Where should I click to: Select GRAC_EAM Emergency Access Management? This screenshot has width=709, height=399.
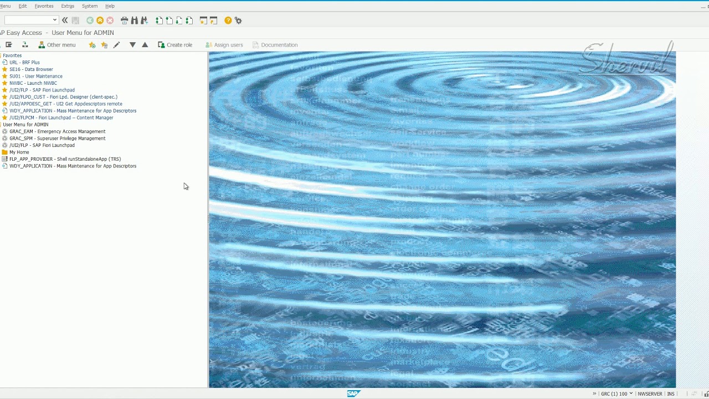tap(57, 131)
